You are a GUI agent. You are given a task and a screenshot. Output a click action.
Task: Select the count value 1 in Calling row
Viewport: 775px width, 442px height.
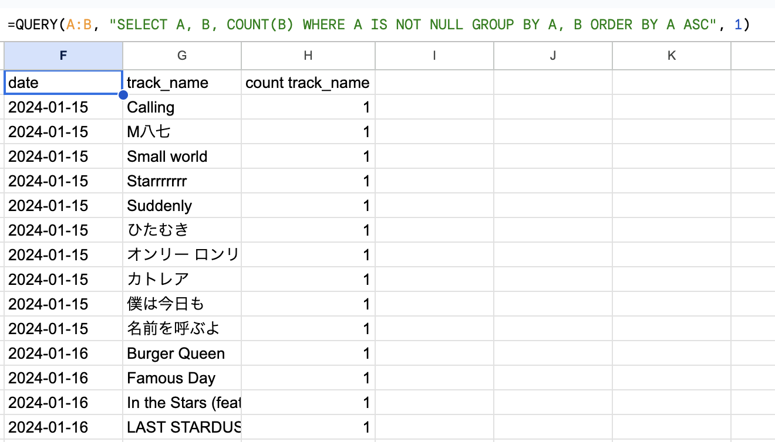coord(308,107)
